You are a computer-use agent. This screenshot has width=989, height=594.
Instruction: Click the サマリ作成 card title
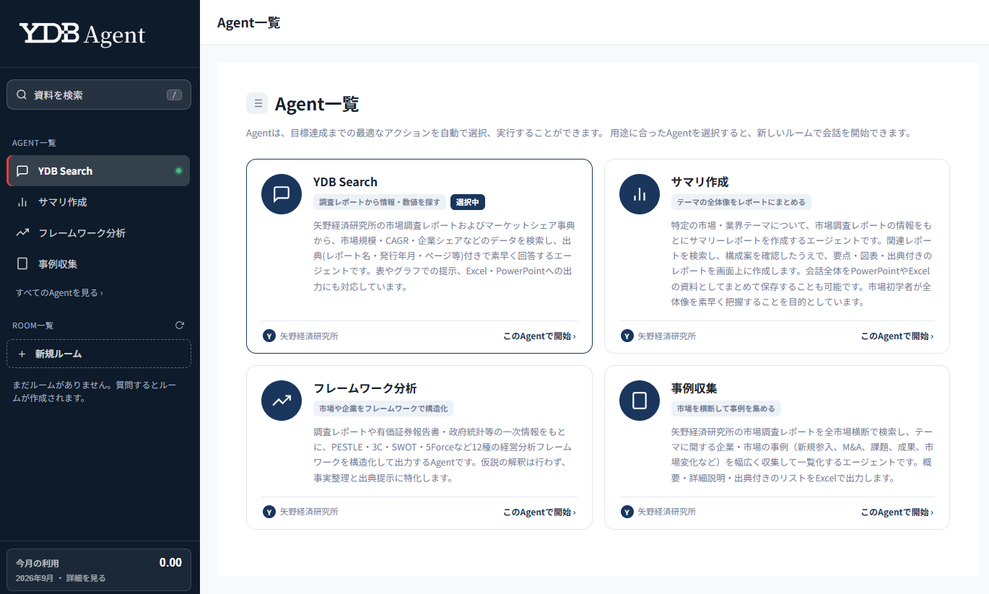coord(700,182)
